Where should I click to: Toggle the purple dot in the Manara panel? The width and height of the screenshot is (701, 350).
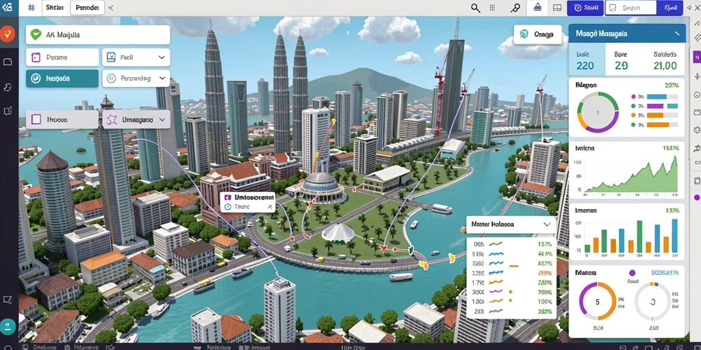point(632,273)
